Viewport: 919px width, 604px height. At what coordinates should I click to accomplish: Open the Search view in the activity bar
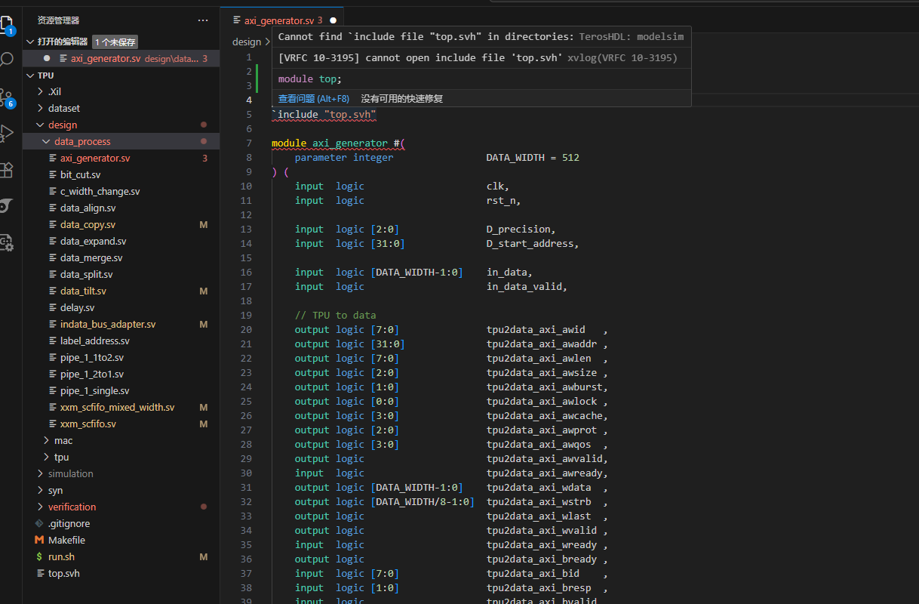(x=7, y=60)
